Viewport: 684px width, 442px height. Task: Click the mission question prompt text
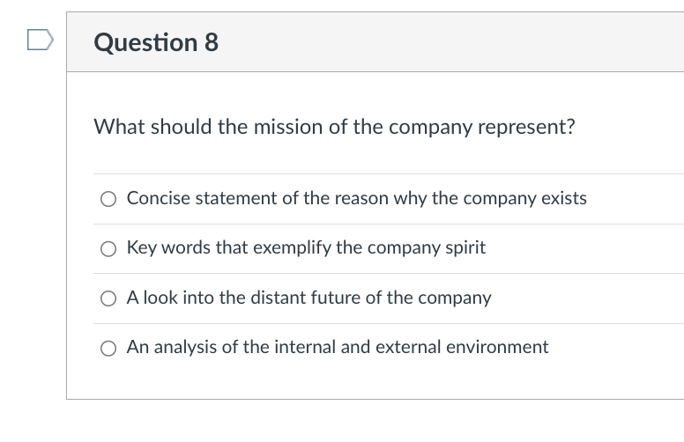(x=334, y=127)
